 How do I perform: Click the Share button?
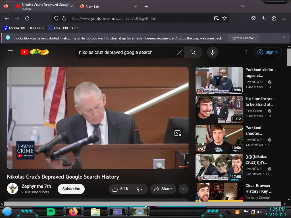(163, 189)
